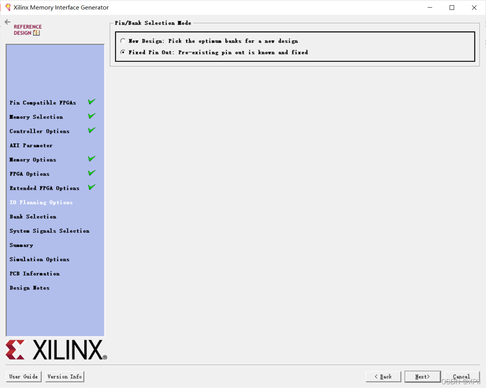Click the Next button
Image resolution: width=486 pixels, height=388 pixels.
(423, 377)
